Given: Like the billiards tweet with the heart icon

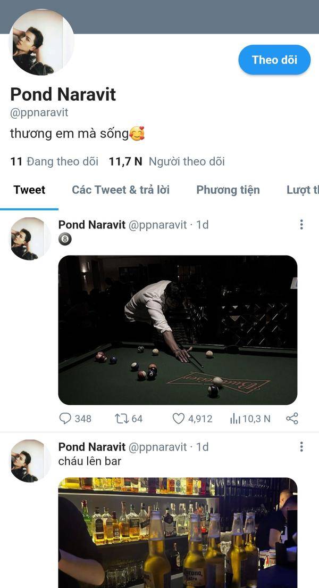Looking at the screenshot, I should click(178, 419).
